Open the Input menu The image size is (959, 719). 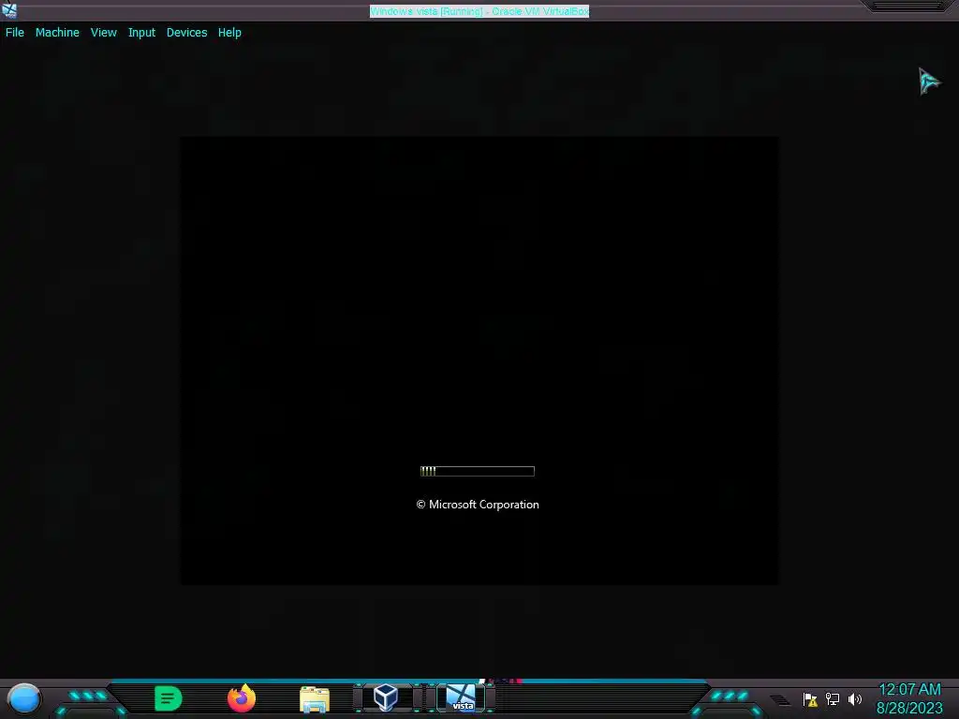141,33
